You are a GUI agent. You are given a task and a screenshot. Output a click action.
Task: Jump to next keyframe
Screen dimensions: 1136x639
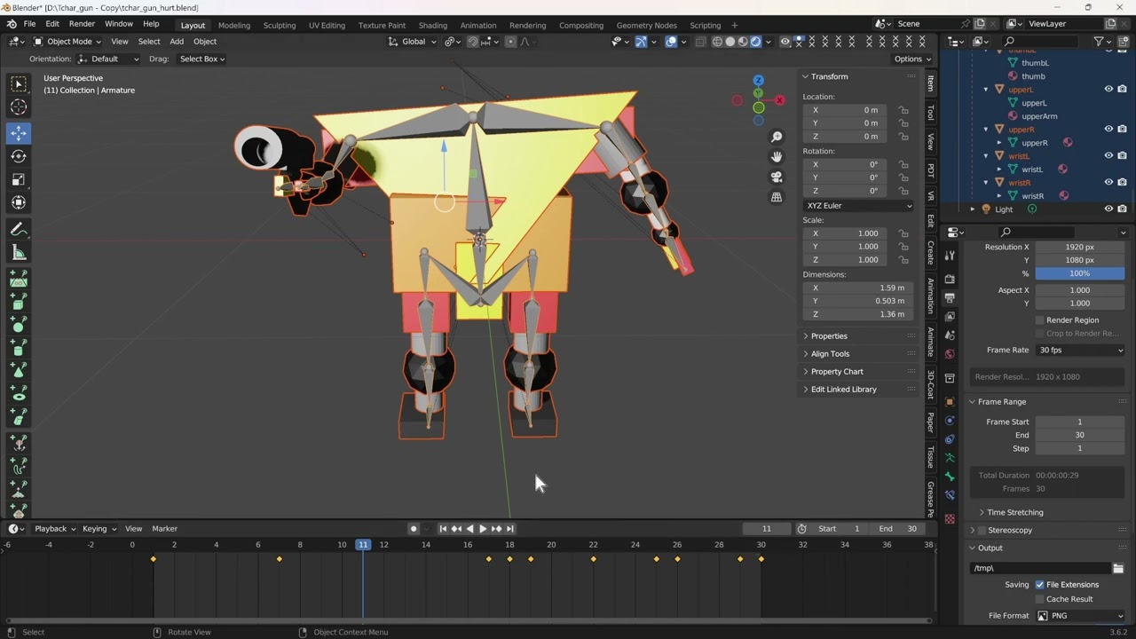(496, 529)
